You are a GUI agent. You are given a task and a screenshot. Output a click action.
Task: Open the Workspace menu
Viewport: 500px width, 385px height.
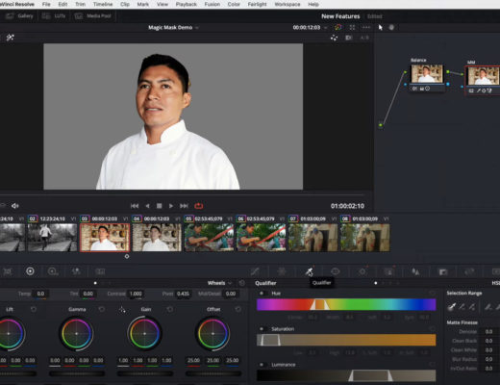pos(287,4)
